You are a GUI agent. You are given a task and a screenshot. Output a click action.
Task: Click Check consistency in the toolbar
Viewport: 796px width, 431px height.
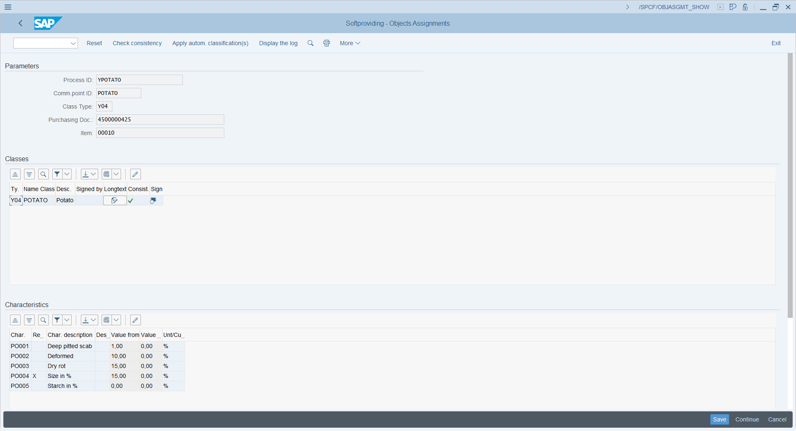point(137,43)
